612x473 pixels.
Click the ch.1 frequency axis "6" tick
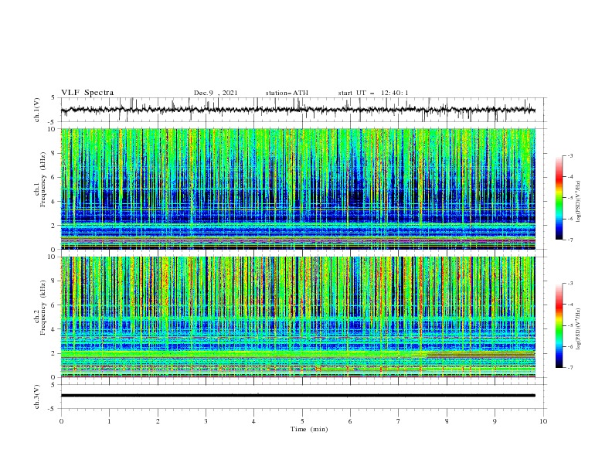point(54,177)
